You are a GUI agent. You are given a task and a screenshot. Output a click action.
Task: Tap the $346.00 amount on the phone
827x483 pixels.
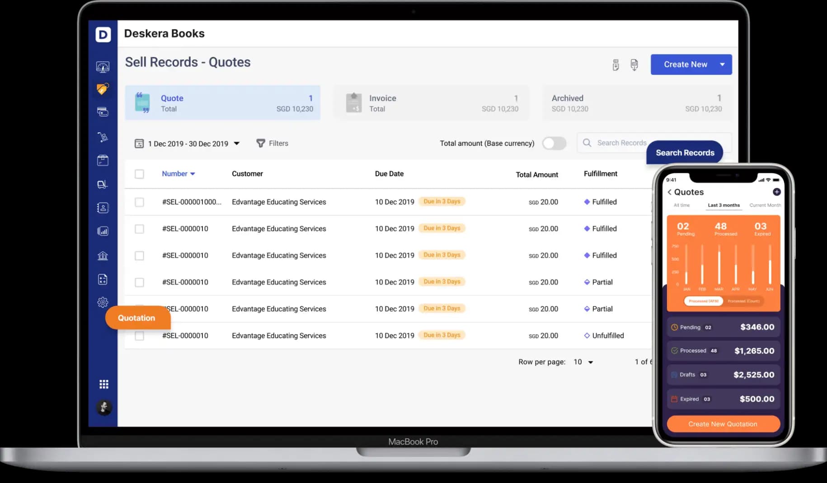tap(757, 327)
